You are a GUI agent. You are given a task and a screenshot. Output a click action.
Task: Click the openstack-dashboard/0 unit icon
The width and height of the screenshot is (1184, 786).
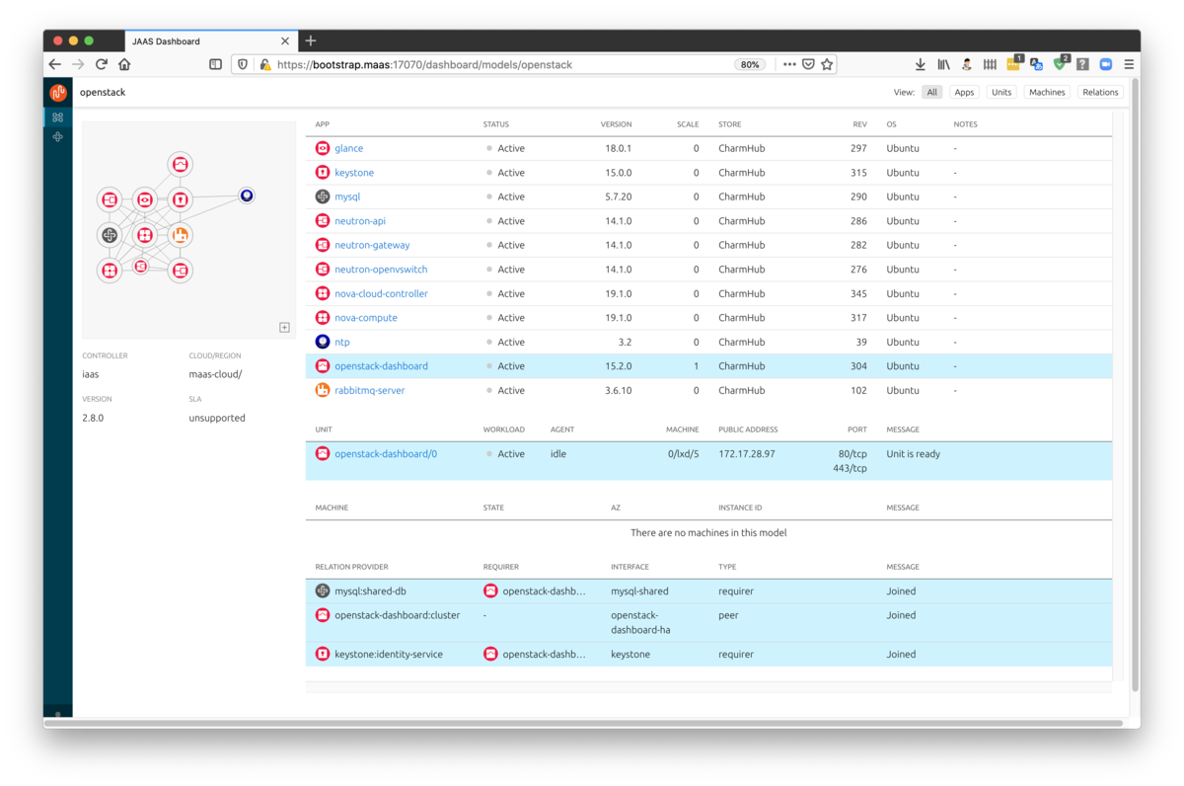pyautogui.click(x=323, y=454)
